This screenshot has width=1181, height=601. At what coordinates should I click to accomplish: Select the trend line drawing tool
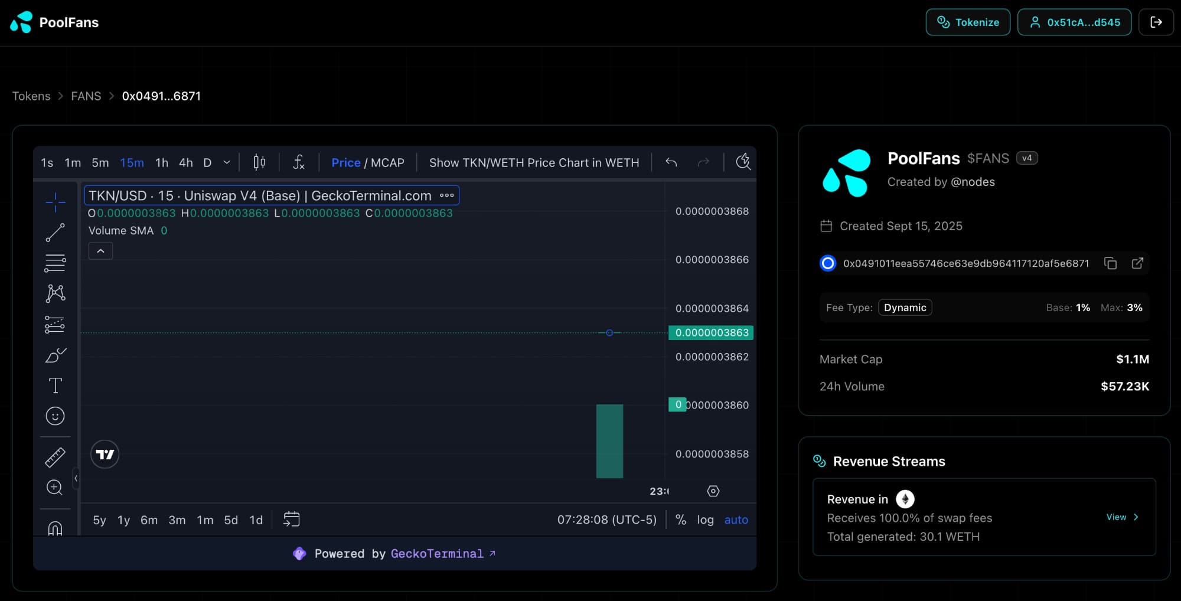[55, 233]
